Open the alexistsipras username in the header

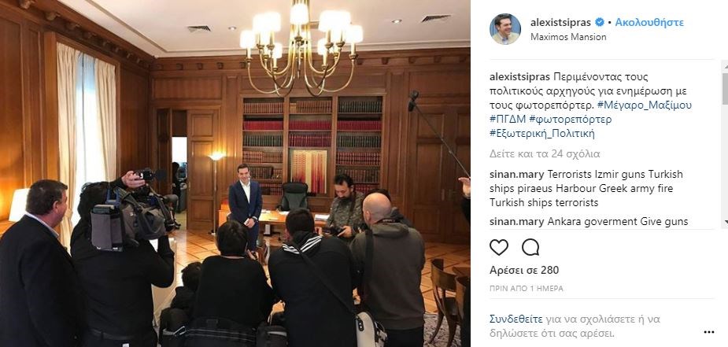(x=560, y=22)
